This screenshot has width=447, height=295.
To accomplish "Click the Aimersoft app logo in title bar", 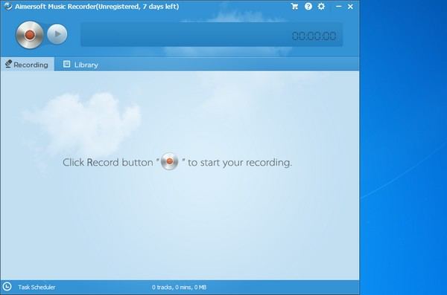I will click(x=8, y=6).
